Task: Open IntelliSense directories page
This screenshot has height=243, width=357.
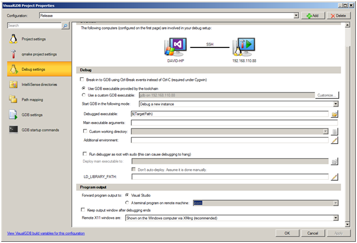Action: 39,84
